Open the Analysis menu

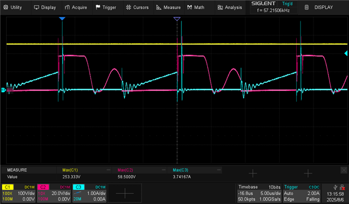[x=230, y=7]
